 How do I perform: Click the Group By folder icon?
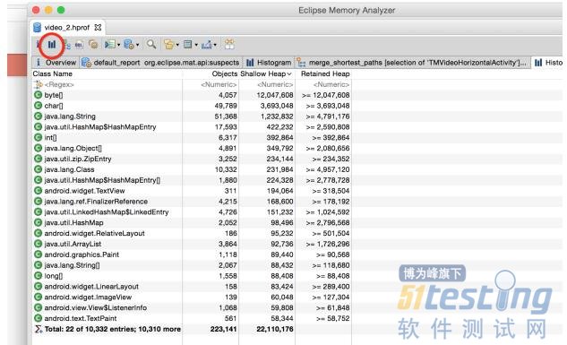click(169, 45)
